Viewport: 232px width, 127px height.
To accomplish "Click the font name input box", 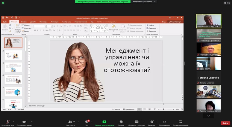I will pyautogui.click(x=39, y=26).
